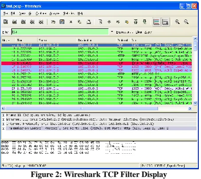This screenshot has width=201, height=179.
Task: Click the Zoom out magnifier icon
Action: click(186, 22)
